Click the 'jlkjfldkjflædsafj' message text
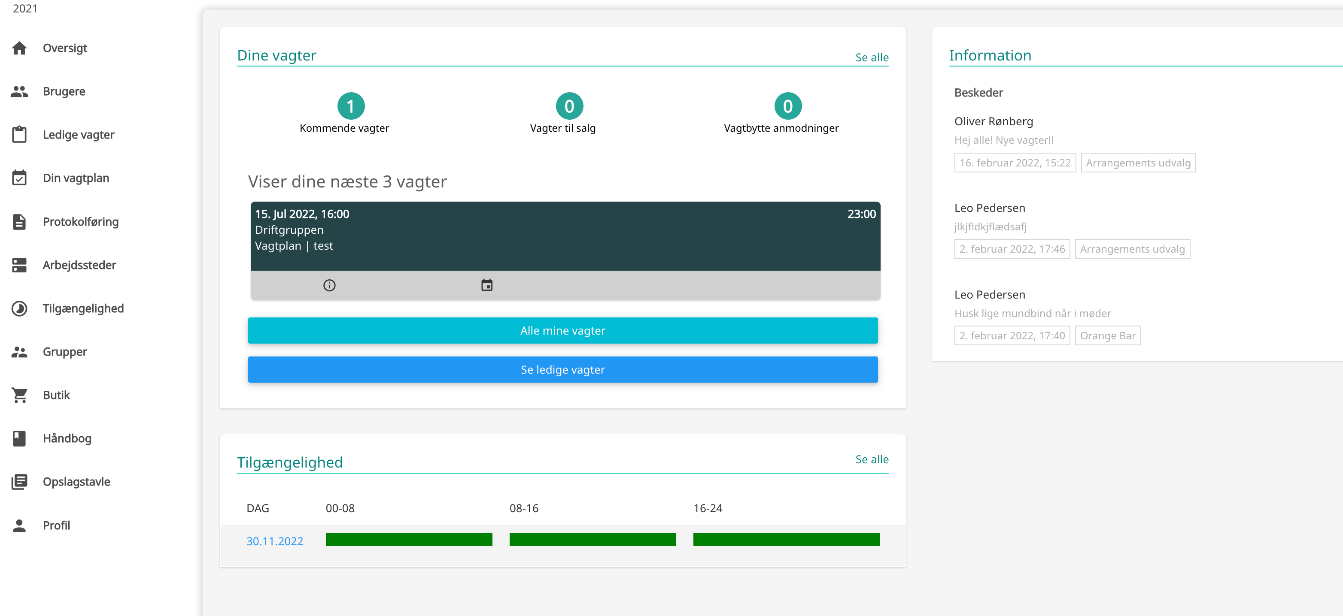Screen dimensions: 1343x616 [x=990, y=227]
